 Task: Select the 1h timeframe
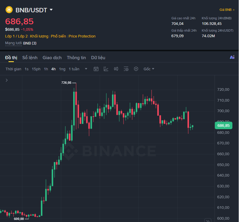click(46, 69)
